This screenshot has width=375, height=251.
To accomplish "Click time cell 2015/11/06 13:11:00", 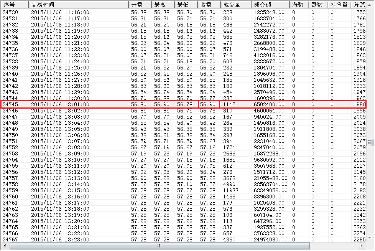I will tap(60, 166).
